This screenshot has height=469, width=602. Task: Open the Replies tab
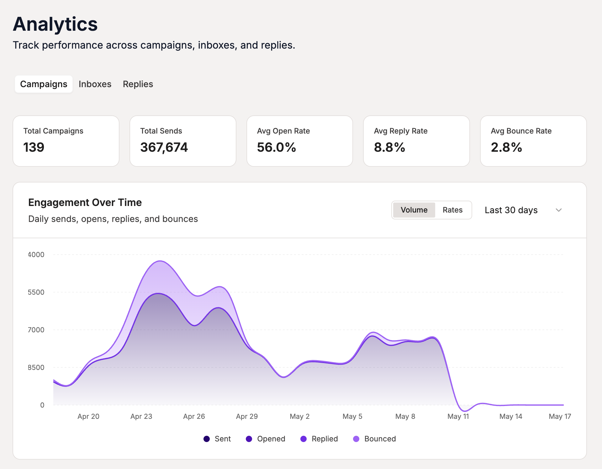138,84
